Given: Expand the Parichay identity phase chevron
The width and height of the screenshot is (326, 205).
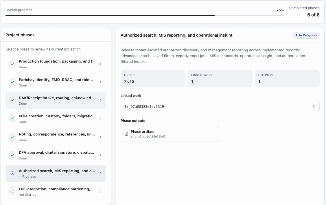Looking at the screenshot, I should click(101, 82).
